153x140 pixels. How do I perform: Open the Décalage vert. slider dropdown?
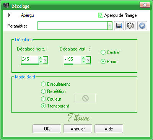coord(88,60)
